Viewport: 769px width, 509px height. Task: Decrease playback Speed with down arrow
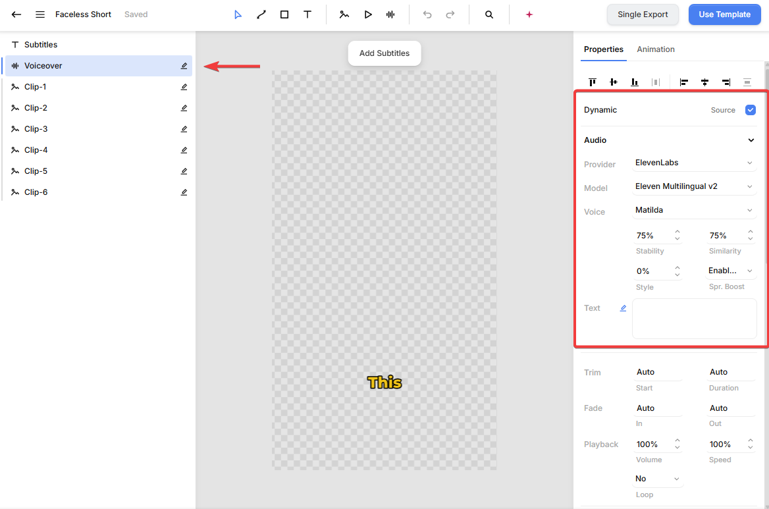pos(751,447)
